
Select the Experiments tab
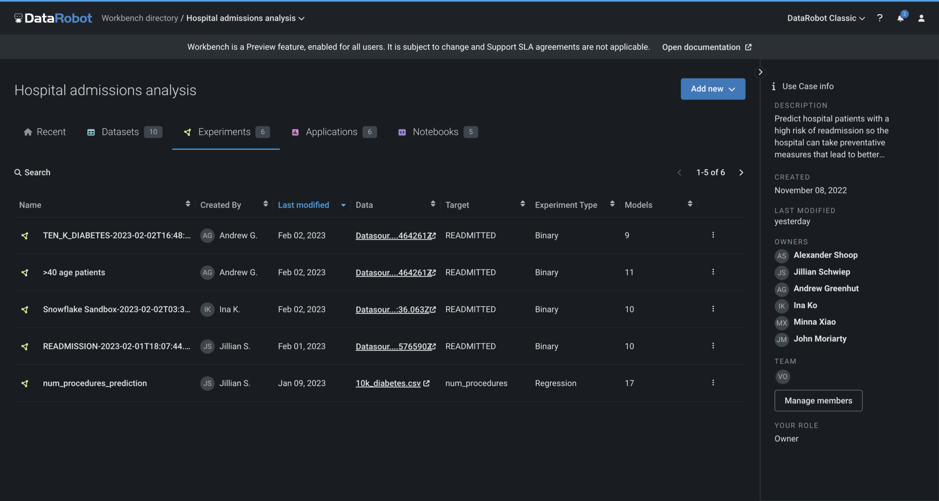point(226,132)
